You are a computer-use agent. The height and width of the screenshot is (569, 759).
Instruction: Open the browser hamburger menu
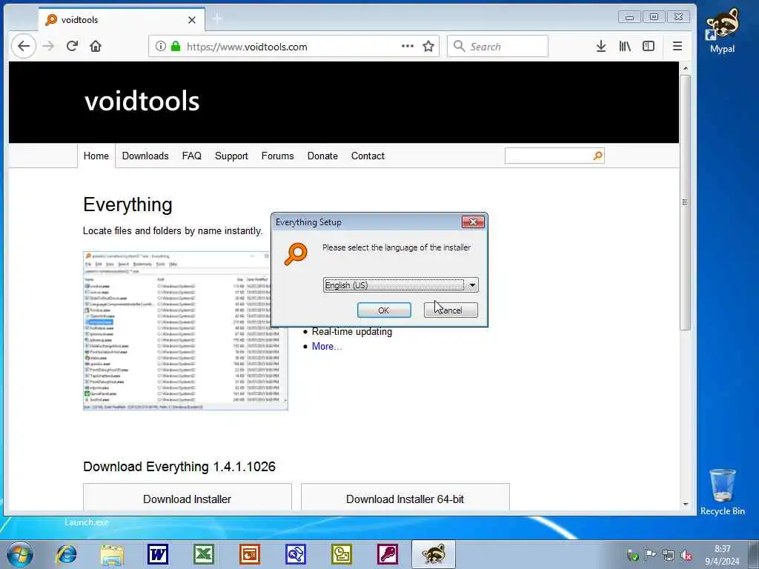[677, 47]
